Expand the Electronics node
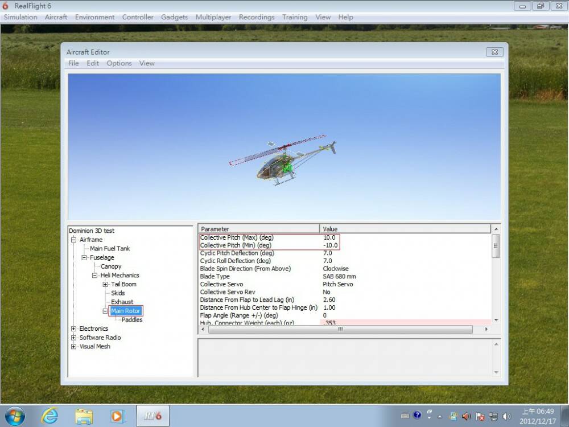569x427 pixels. coord(73,329)
